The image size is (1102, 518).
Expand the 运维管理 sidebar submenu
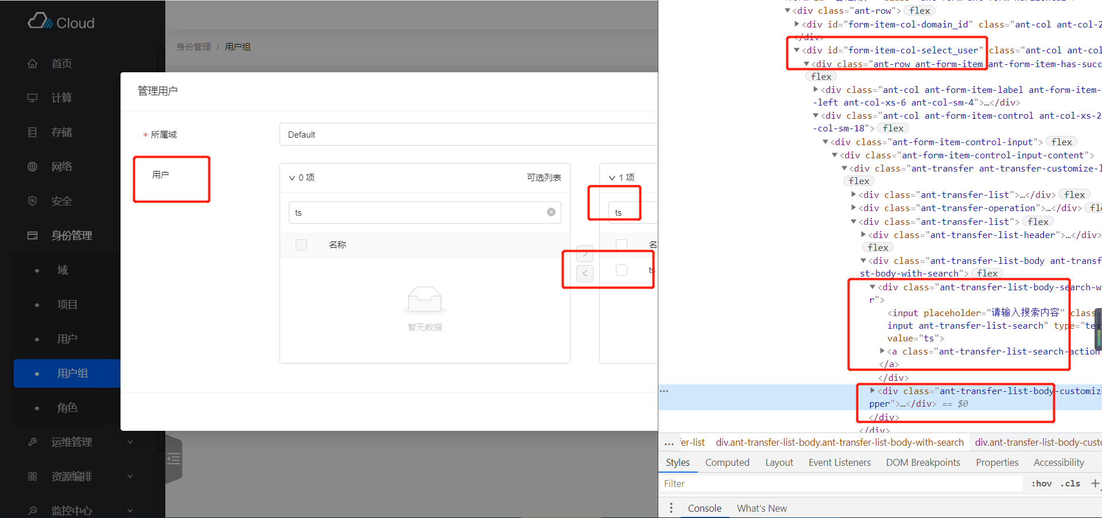(x=130, y=442)
